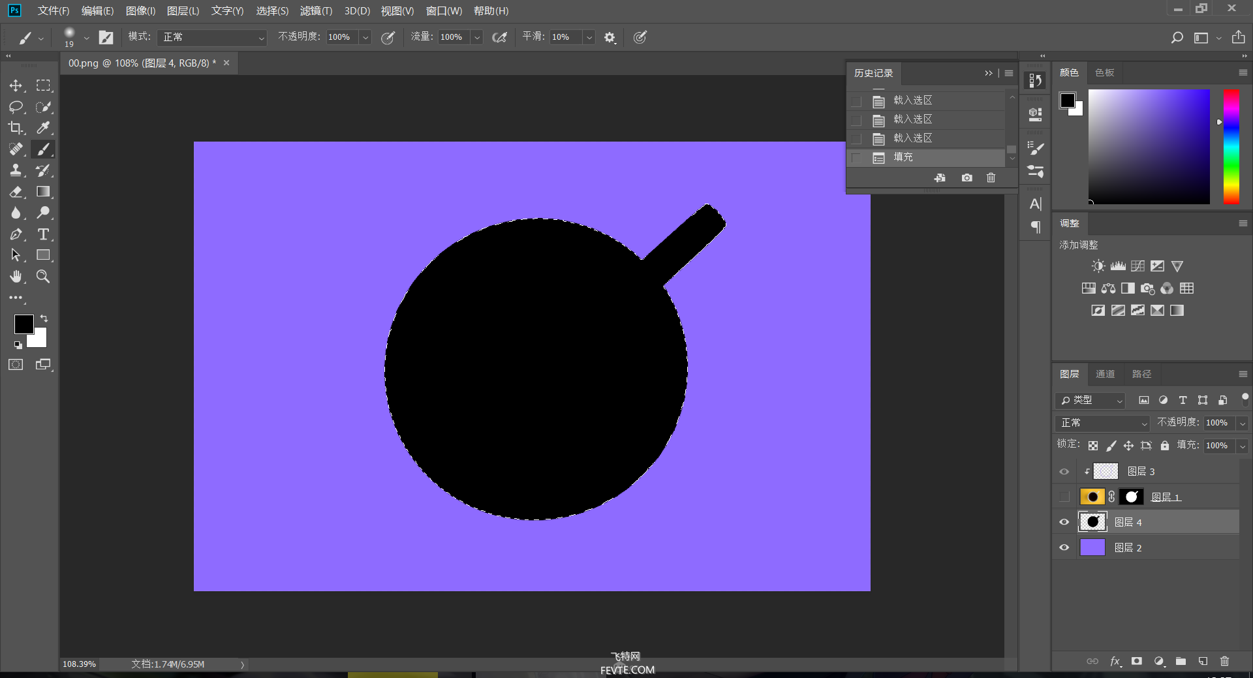
Task: Swap foreground and background colors
Action: point(44,318)
